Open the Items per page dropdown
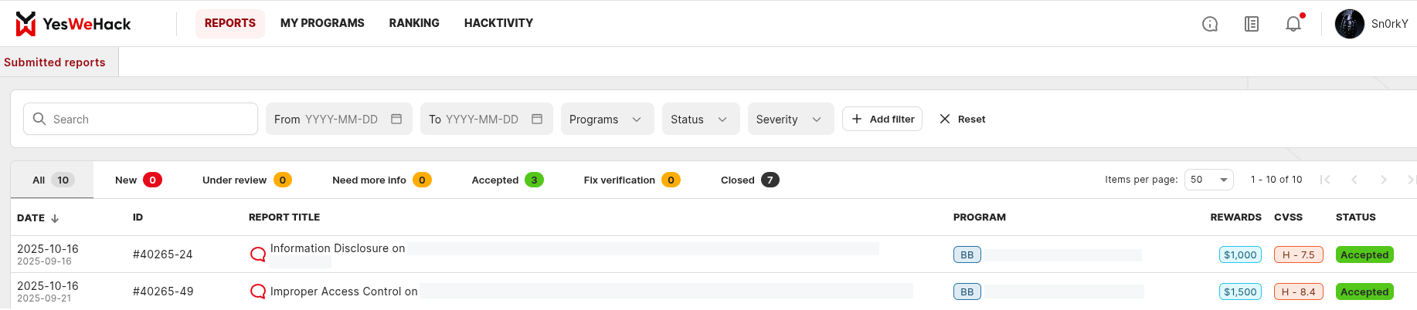The width and height of the screenshot is (1417, 310). coord(1208,180)
